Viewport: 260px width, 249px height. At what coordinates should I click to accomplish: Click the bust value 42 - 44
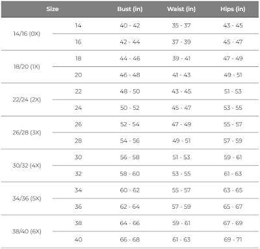pyautogui.click(x=130, y=42)
